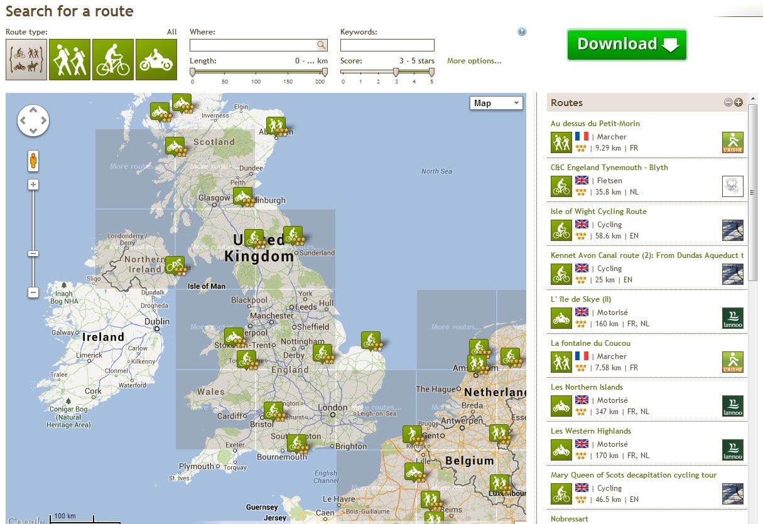The height and width of the screenshot is (524, 763).
Task: Click the left handle of Length slider
Action: [x=192, y=72]
